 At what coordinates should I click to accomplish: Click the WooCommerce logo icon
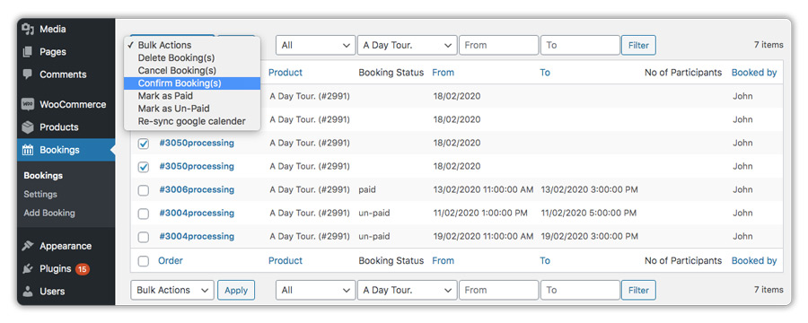[x=28, y=104]
